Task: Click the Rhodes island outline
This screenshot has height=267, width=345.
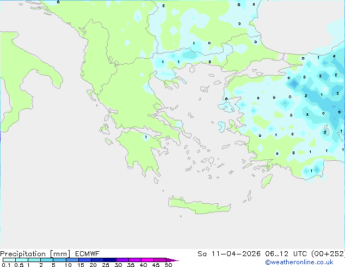Action: tap(267, 181)
